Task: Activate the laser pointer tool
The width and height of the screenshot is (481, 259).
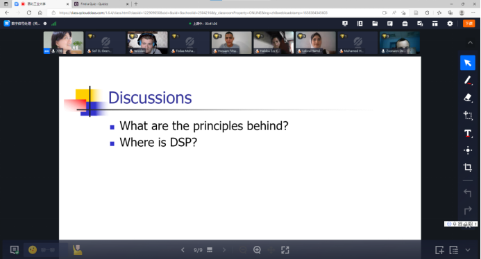Action: (468, 150)
